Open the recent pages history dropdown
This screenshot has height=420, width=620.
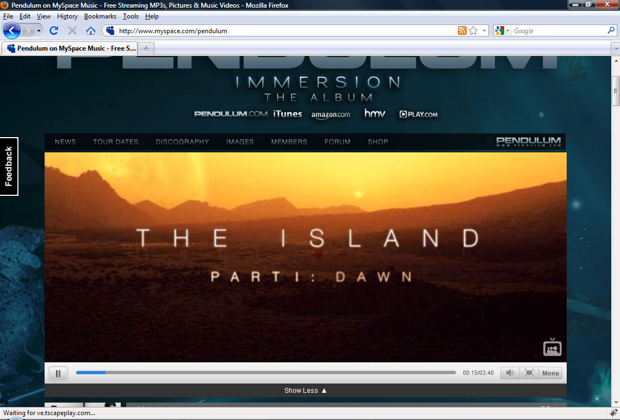click(x=39, y=30)
